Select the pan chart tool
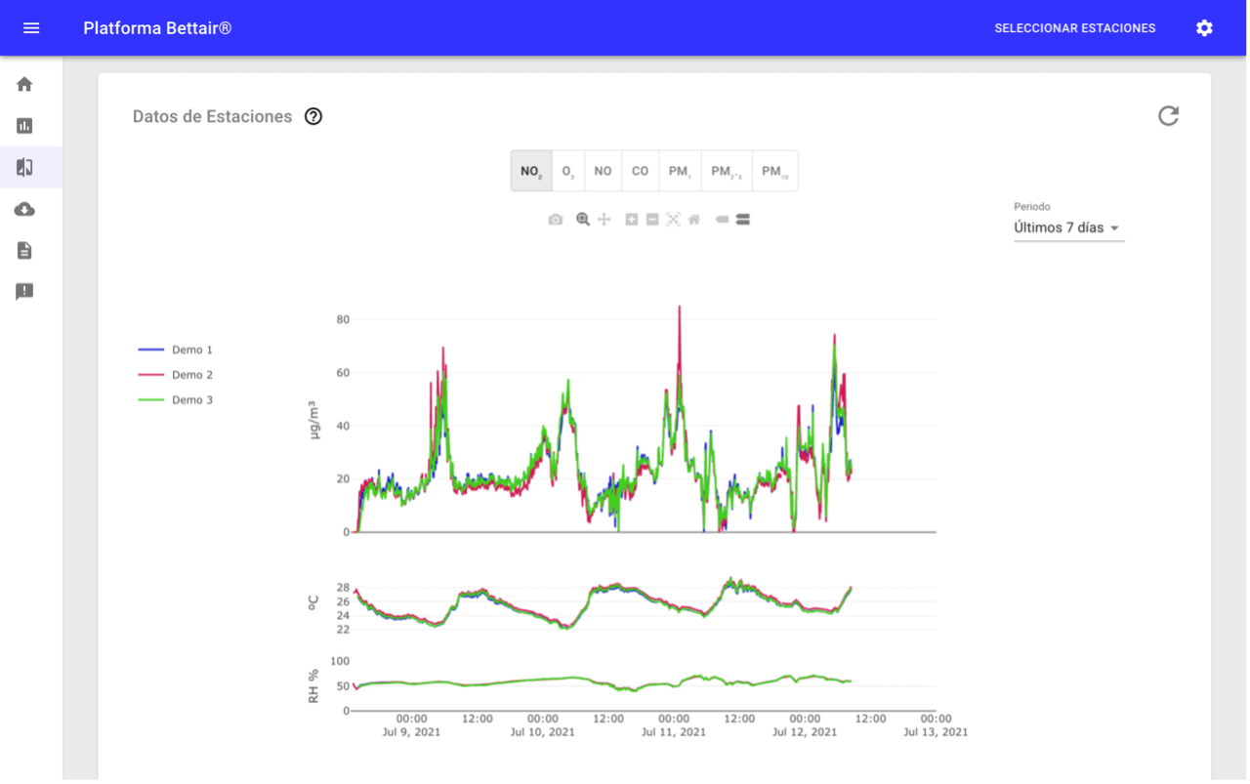1250x784 pixels. point(604,220)
